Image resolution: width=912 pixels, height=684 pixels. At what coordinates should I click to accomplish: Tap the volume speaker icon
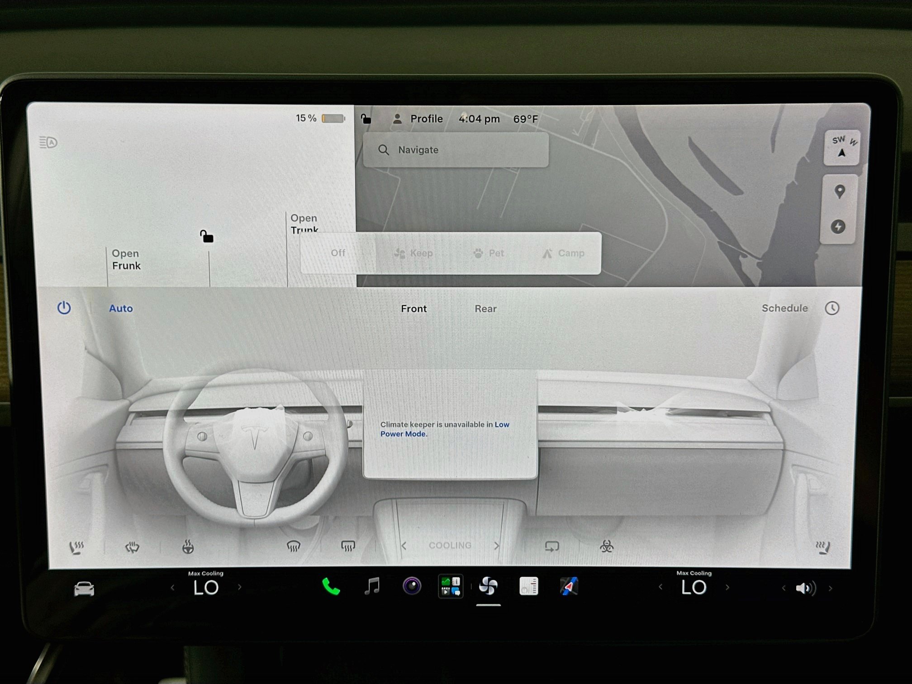click(806, 588)
